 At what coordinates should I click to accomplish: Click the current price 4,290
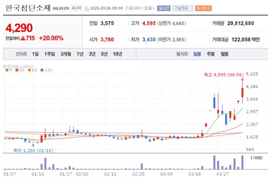(x=19, y=28)
